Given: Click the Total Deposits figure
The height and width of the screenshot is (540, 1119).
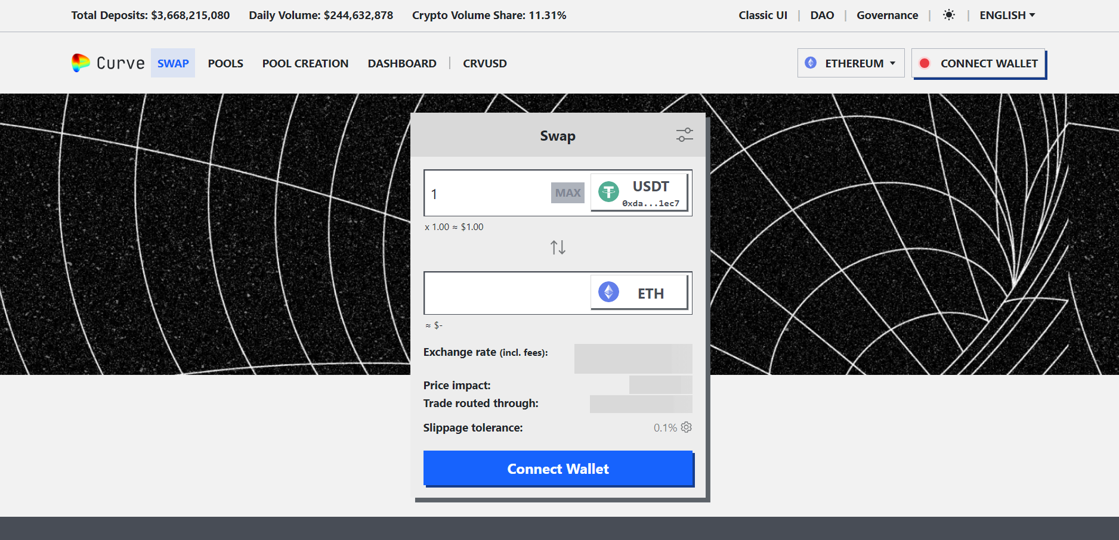Looking at the screenshot, I should click(150, 15).
